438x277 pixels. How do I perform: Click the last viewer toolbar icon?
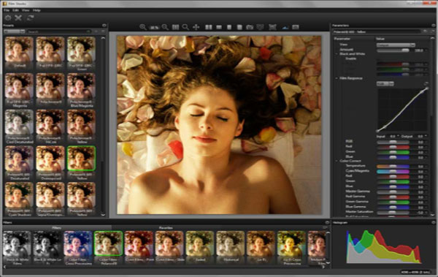coord(296,27)
